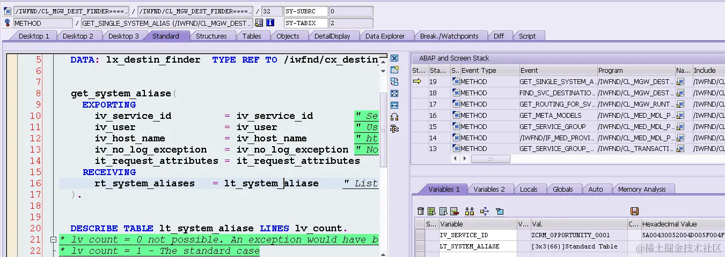
Task: Open the Script tab
Action: [527, 36]
